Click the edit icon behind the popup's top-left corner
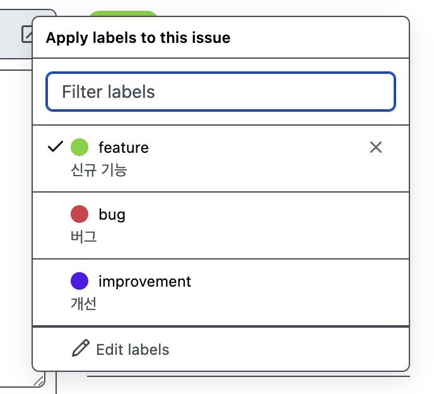 (27, 34)
